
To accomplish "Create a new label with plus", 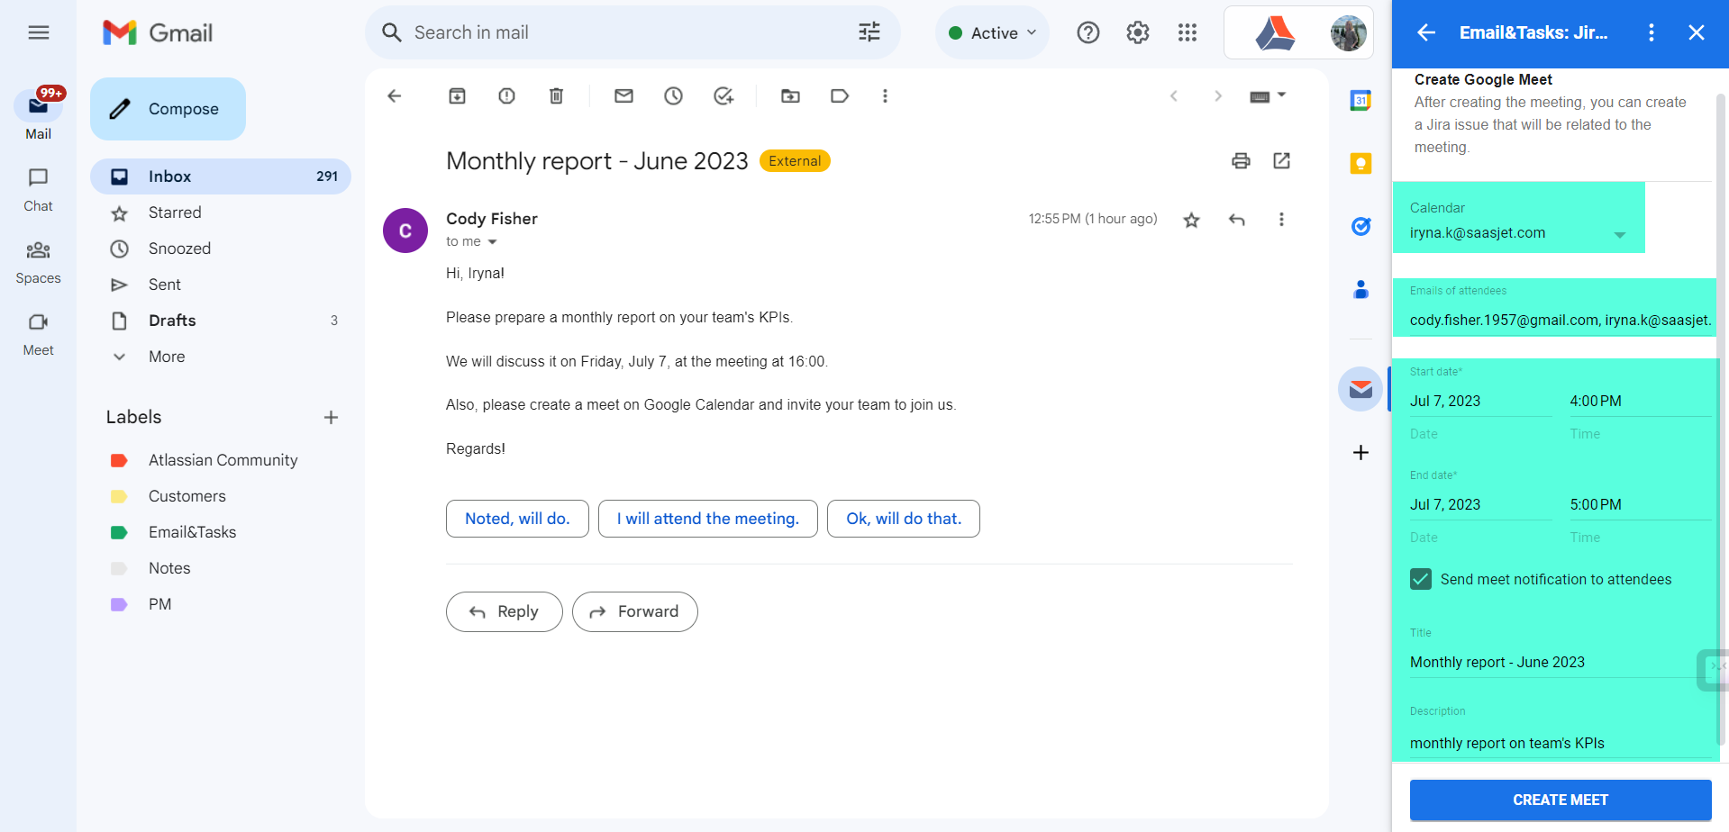I will [331, 418].
